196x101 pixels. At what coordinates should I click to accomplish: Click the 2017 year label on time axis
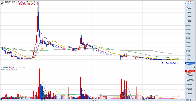145,100
